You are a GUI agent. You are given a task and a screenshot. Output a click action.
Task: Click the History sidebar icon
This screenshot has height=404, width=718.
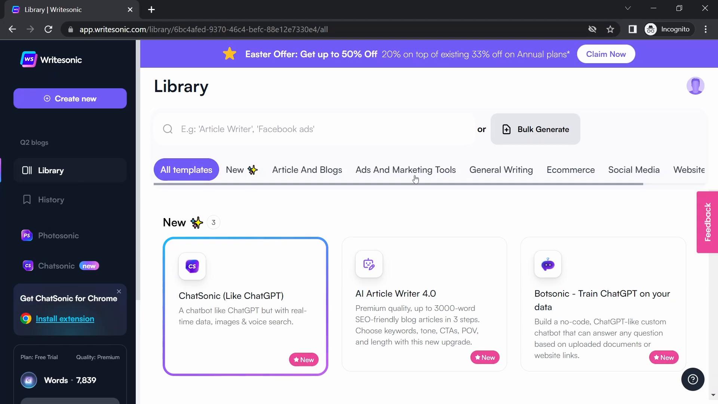pos(27,200)
